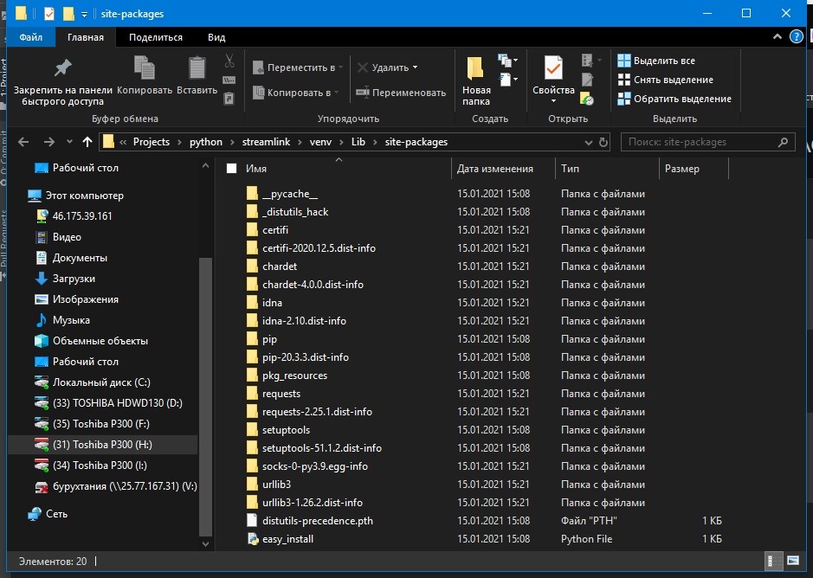
Task: Switch to large thumbnails view icon
Action: (x=793, y=561)
